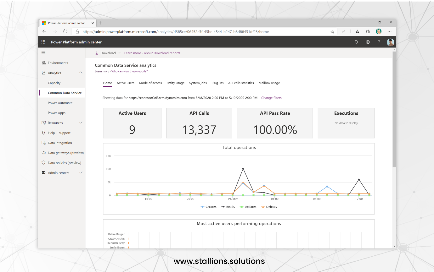Open settings gear in admin center header
The width and height of the screenshot is (434, 272).
coord(368,42)
